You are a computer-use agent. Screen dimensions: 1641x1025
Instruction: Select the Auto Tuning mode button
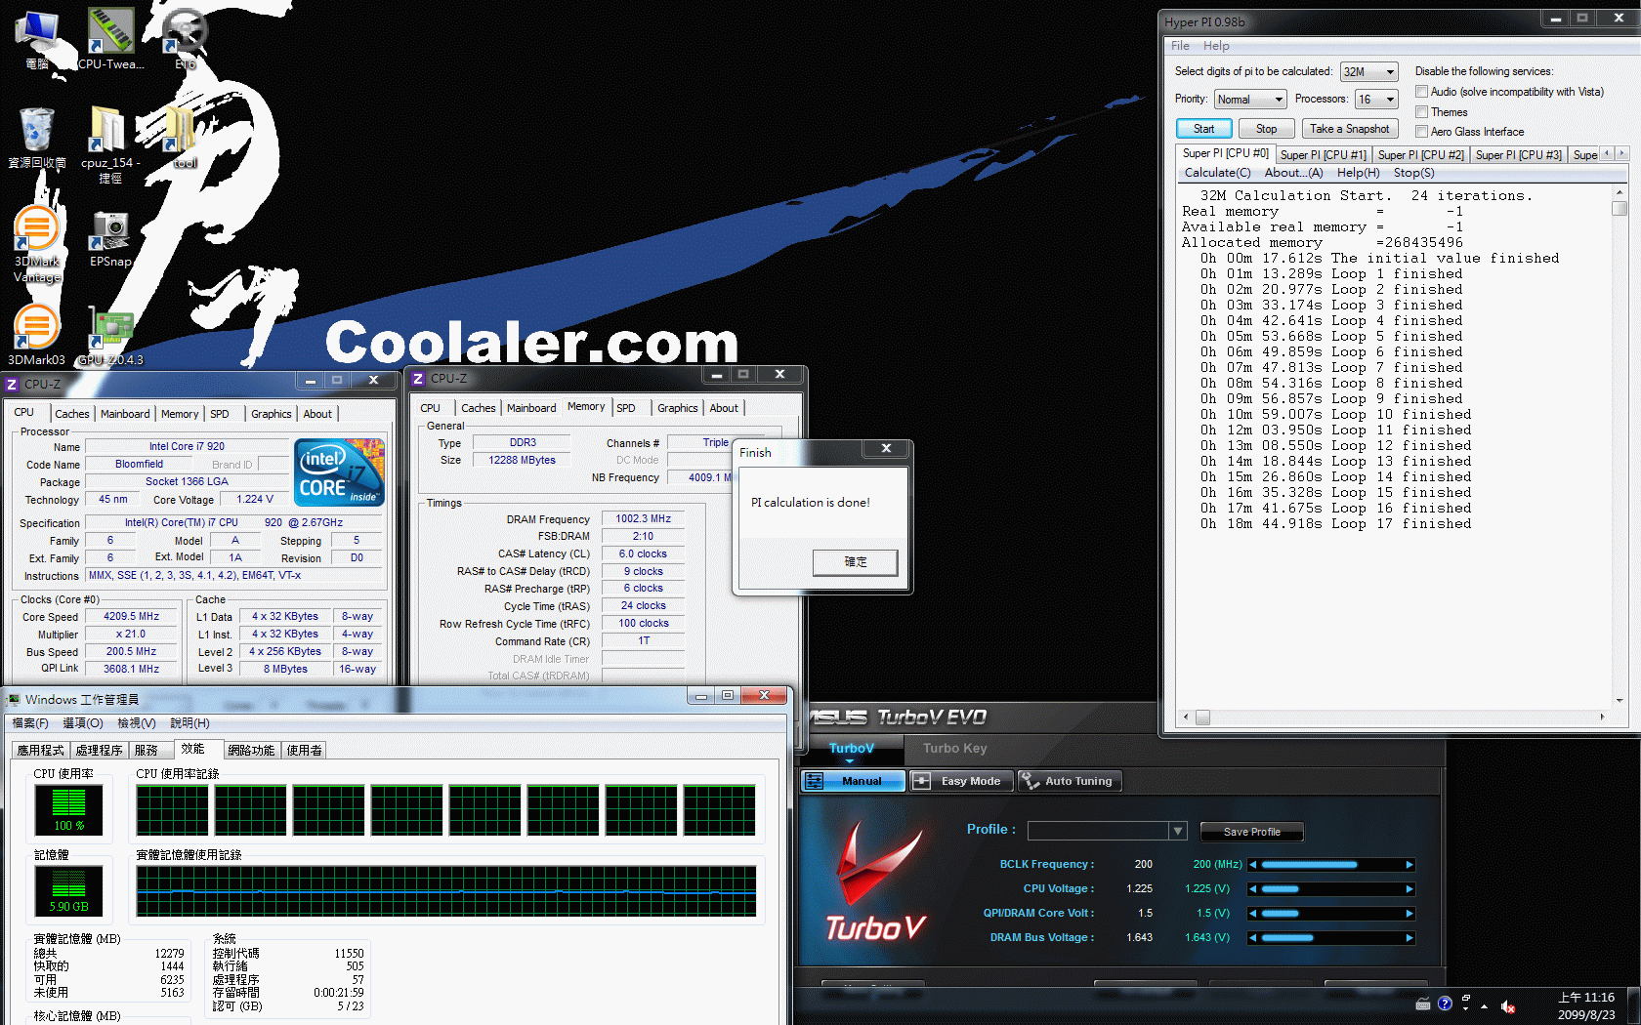(x=1070, y=781)
